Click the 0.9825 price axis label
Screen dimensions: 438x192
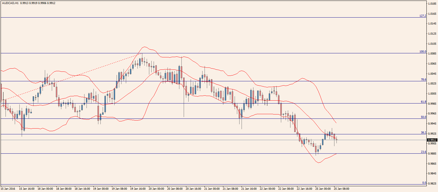[x=432, y=184]
